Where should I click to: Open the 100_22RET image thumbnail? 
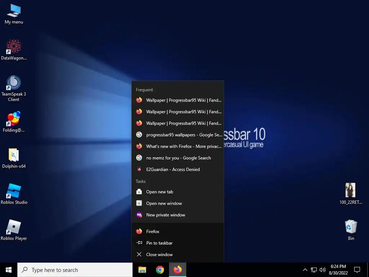351,194
